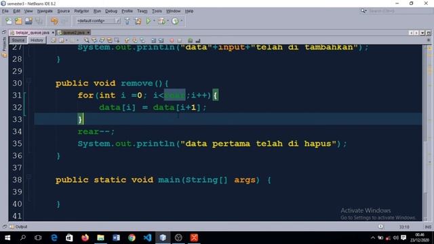The height and width of the screenshot is (244, 434).
Task: Collapse the remove() method fold
Action: pos(28,80)
